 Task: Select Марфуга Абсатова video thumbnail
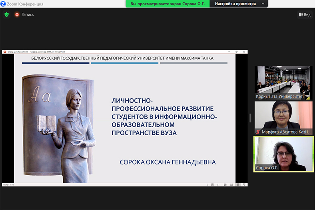(284, 118)
